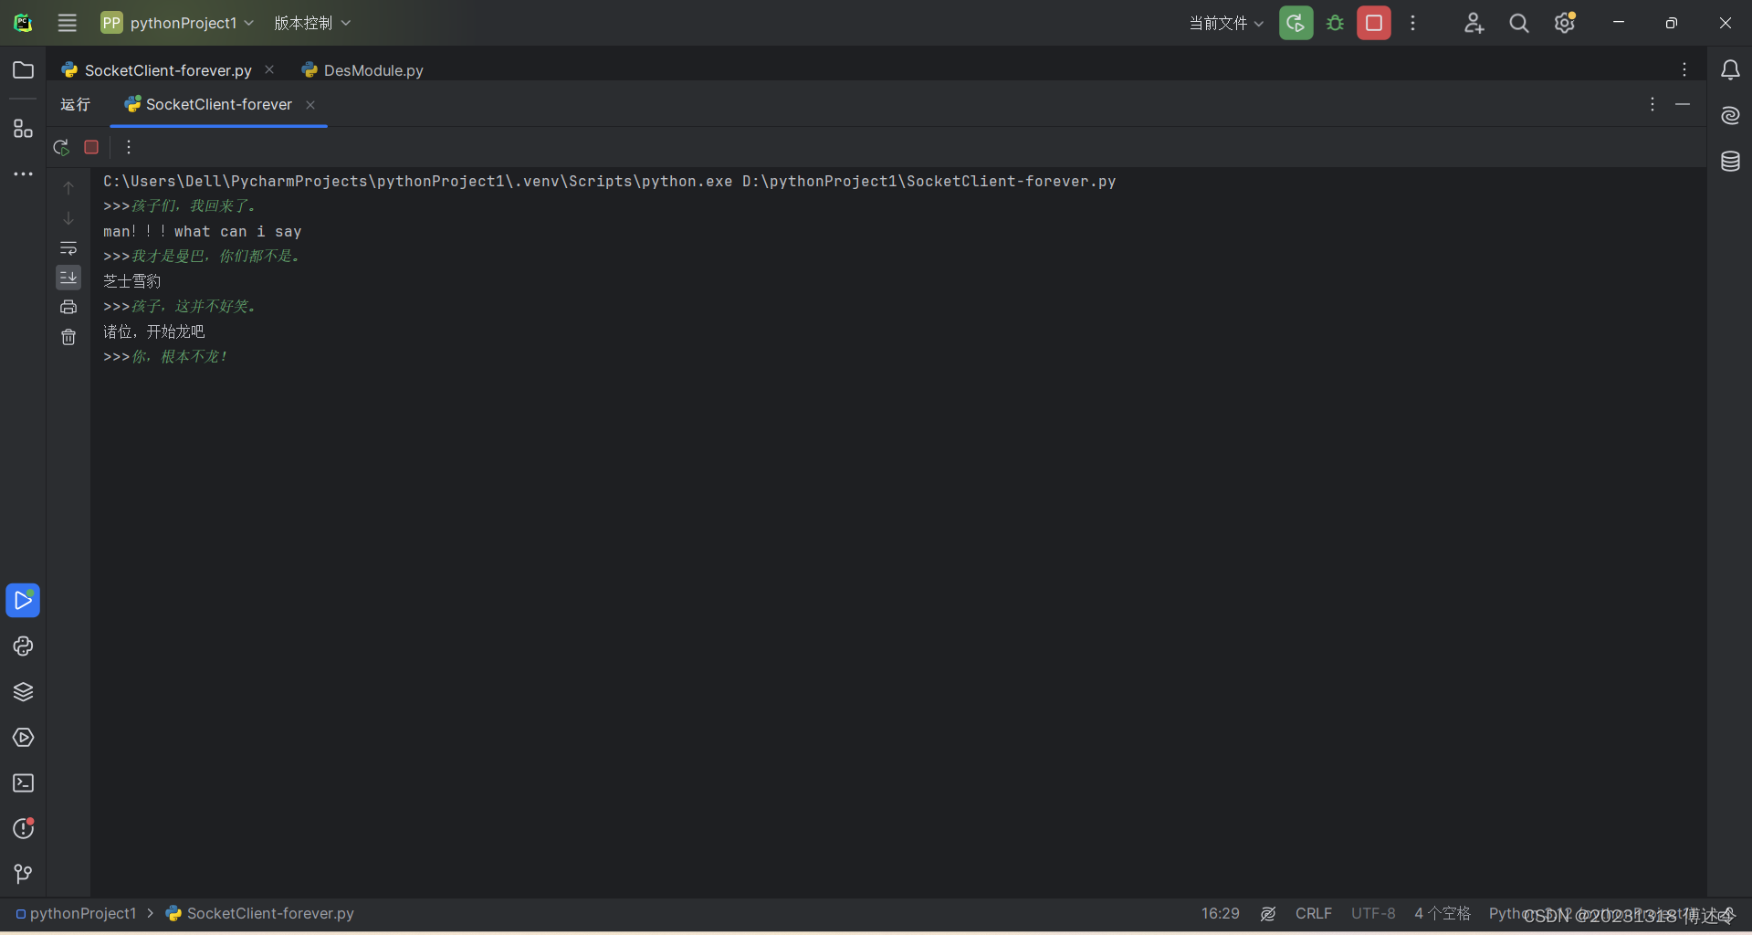This screenshot has width=1752, height=935.
Task: Click the scroll down stack trace arrow
Action: [68, 218]
